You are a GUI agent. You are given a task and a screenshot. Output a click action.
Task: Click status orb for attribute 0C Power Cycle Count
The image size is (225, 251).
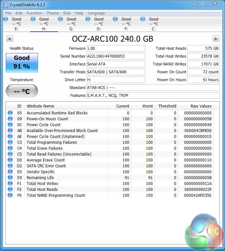(10, 125)
